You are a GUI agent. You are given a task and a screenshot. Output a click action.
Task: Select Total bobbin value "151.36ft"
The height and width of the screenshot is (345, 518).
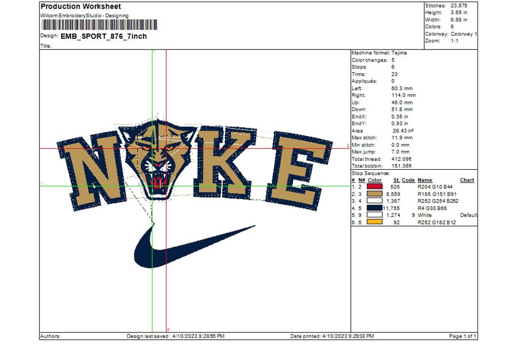point(401,166)
